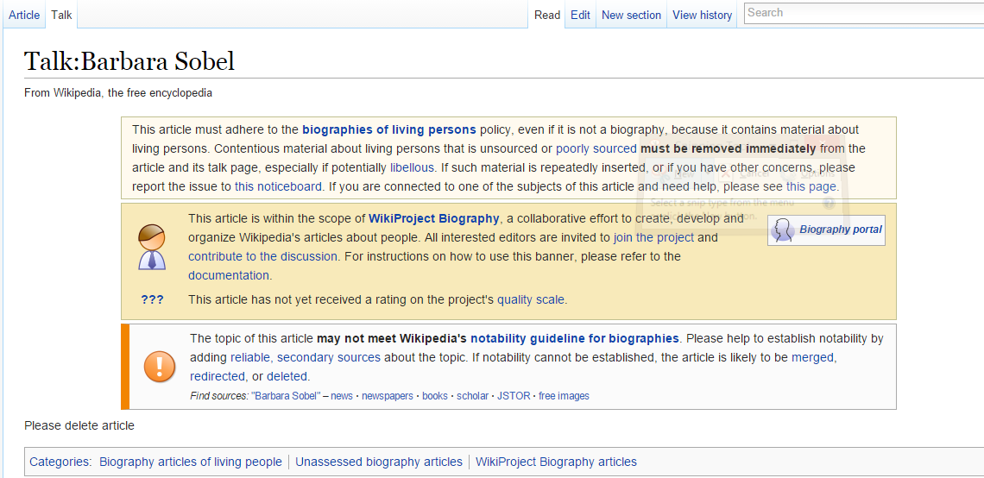
Task: Open Unassessed biography articles category
Action: click(x=379, y=462)
